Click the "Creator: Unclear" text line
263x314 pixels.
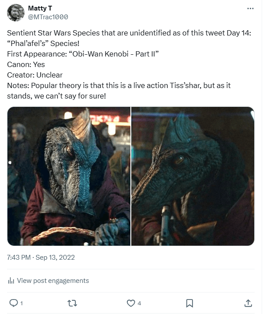(35, 75)
